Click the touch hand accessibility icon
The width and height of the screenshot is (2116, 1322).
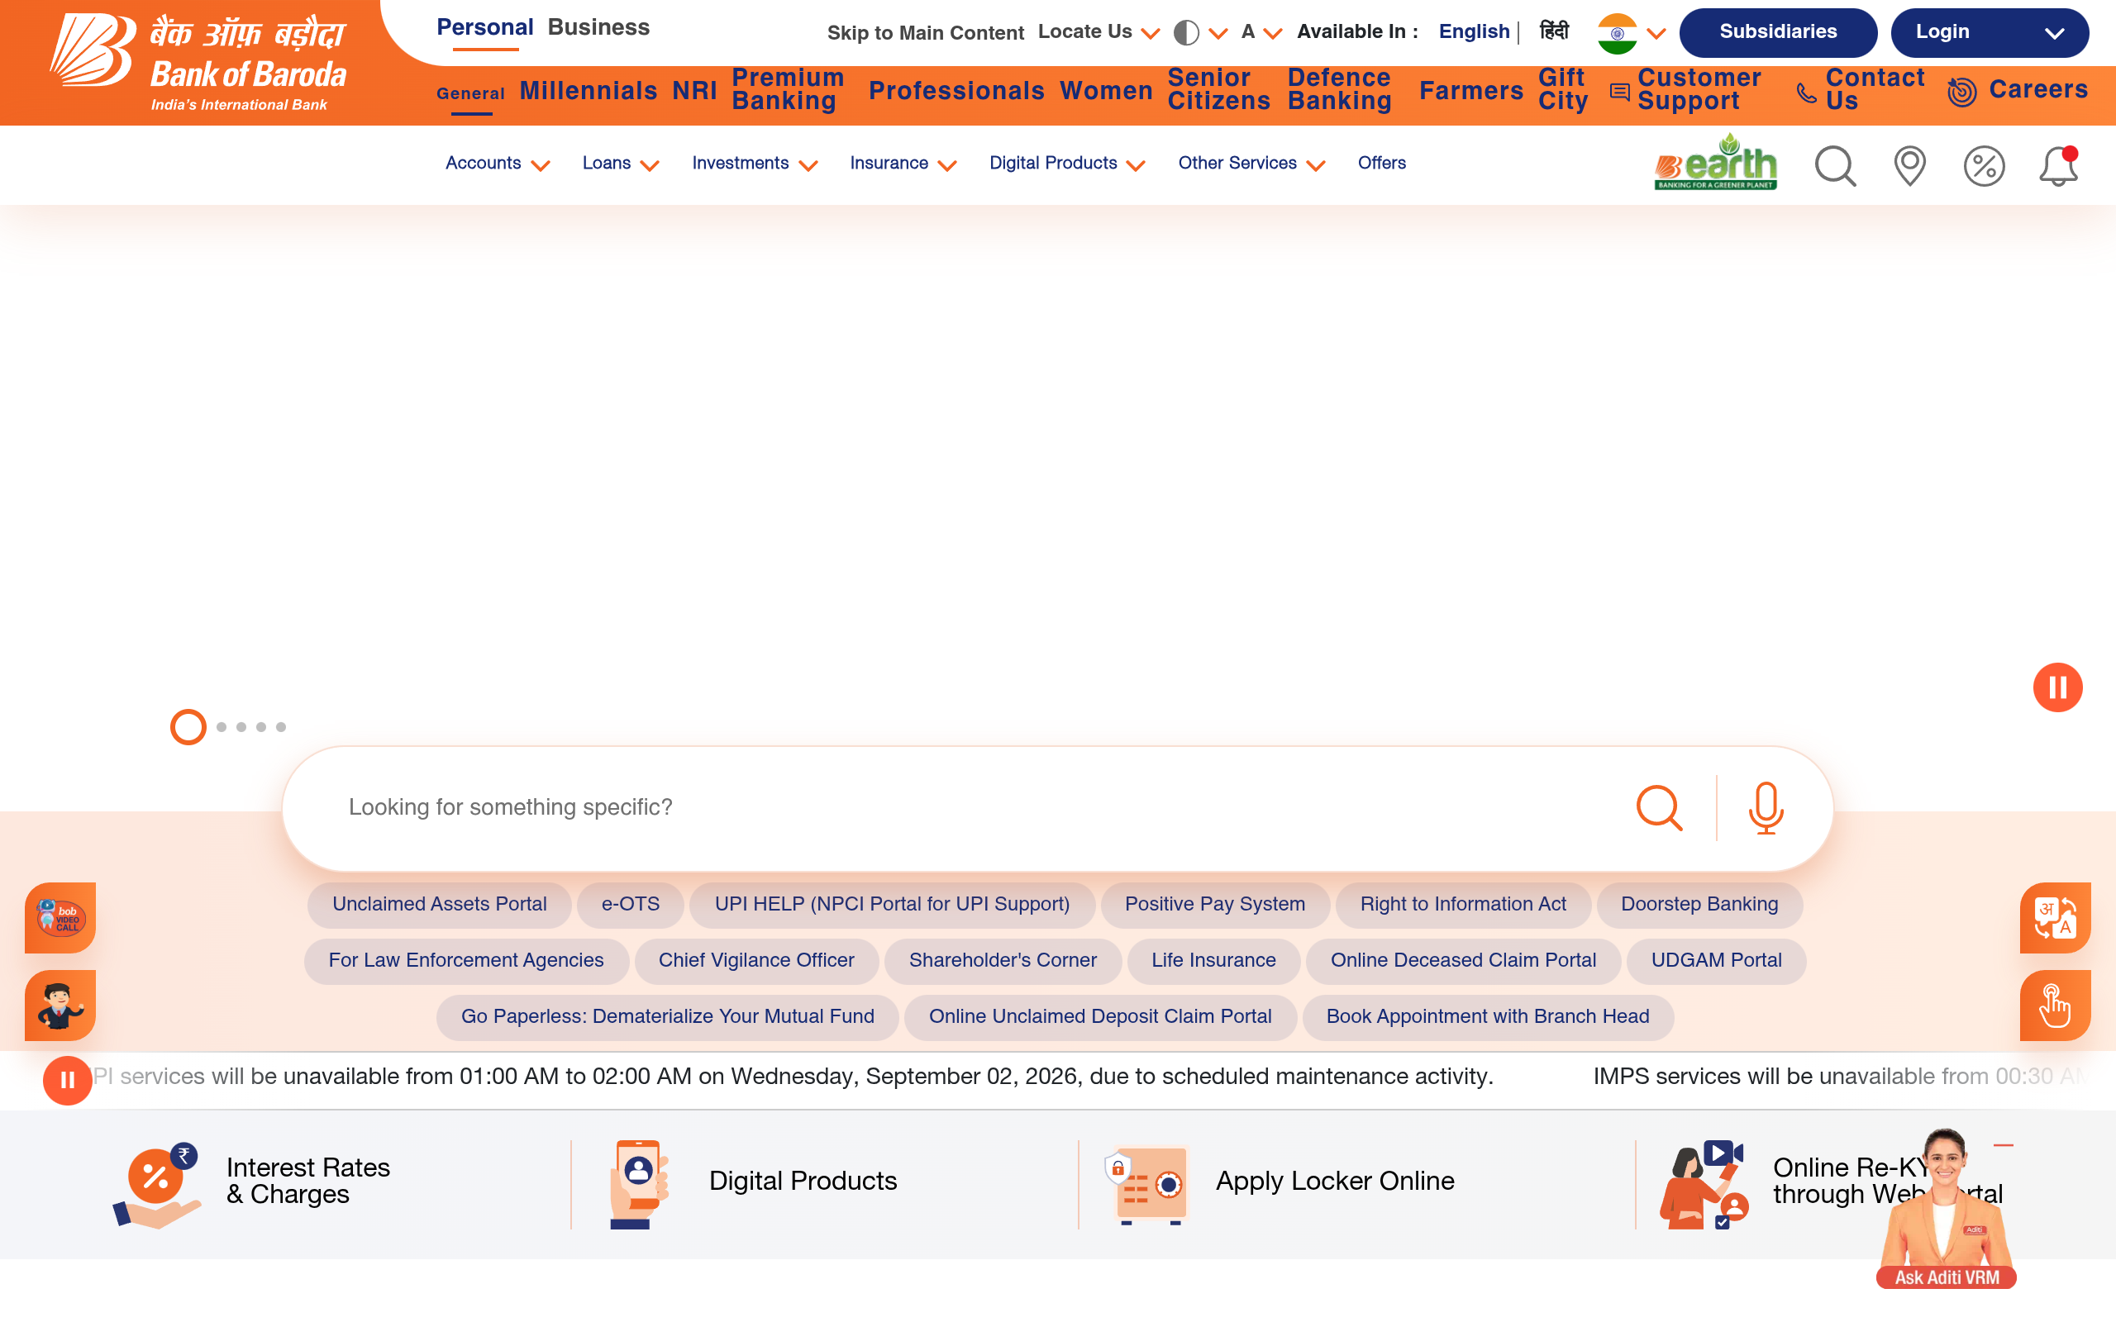[x=2055, y=1005]
